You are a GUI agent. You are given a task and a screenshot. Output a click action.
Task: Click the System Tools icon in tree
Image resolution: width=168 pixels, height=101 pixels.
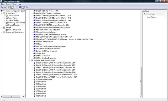point(4,13)
